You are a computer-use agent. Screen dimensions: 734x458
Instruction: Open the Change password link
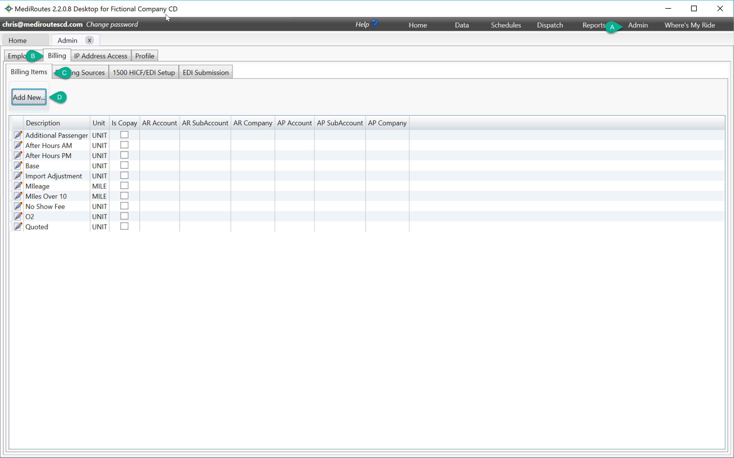click(112, 24)
